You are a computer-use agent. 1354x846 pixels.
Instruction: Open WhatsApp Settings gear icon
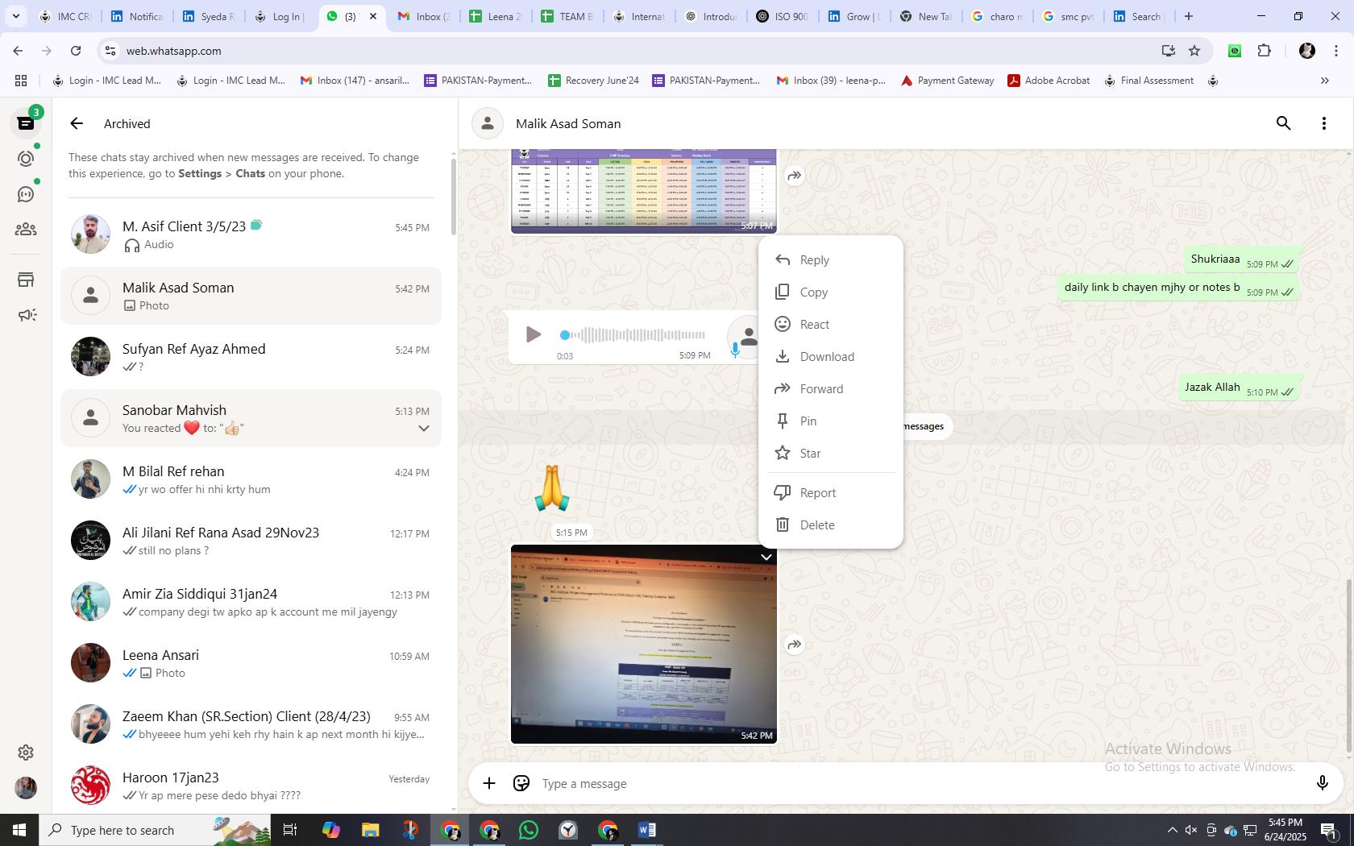tap(26, 752)
